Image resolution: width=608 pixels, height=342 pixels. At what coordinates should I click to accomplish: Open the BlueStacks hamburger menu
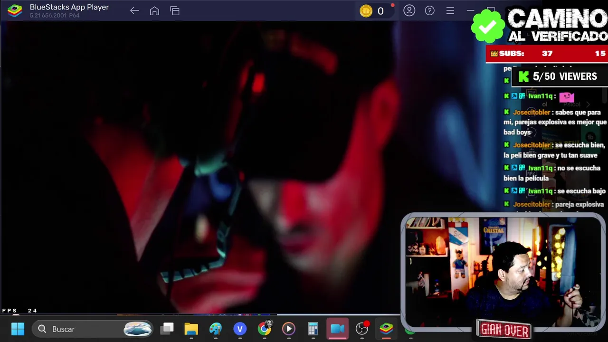click(450, 10)
